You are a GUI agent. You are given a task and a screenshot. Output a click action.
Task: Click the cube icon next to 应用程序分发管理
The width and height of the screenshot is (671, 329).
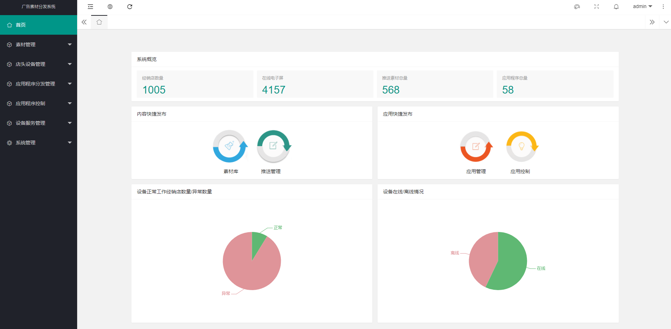9,84
